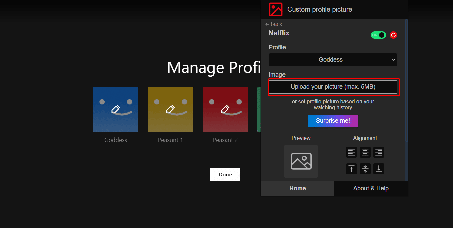Align image to top
The image size is (453, 228).
351,169
